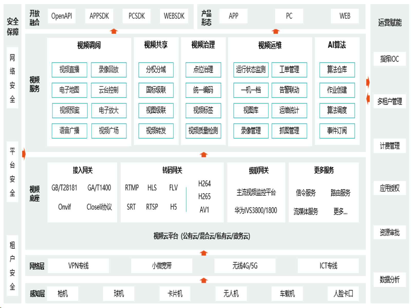
Task: Click the GB/T28181 protocol text
Action: tap(64, 188)
